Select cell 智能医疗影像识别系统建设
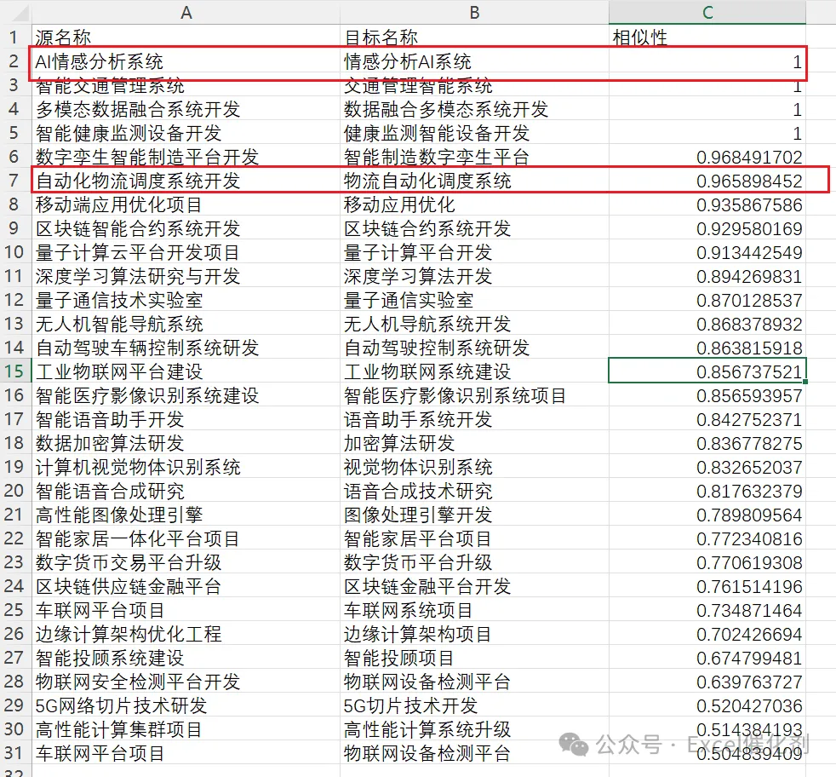The height and width of the screenshot is (777, 836). pos(186,395)
